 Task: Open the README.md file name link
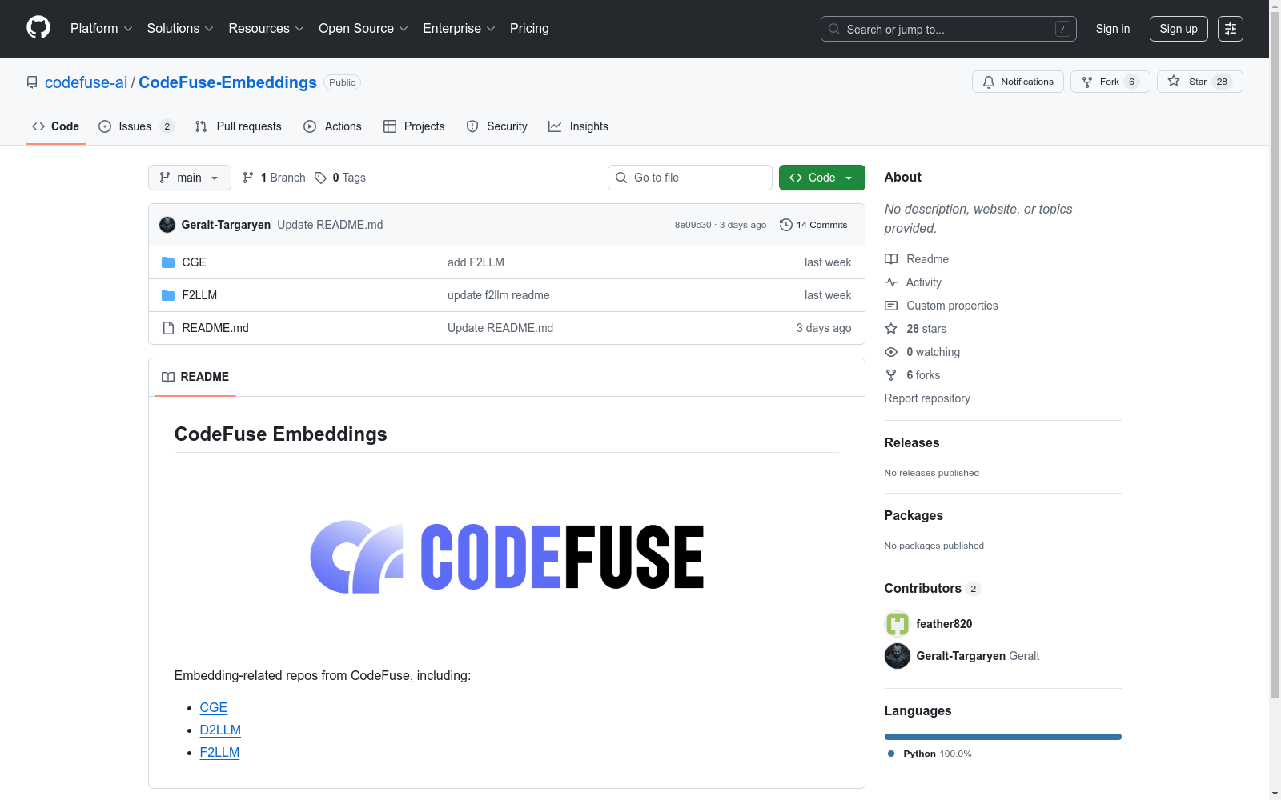(215, 328)
